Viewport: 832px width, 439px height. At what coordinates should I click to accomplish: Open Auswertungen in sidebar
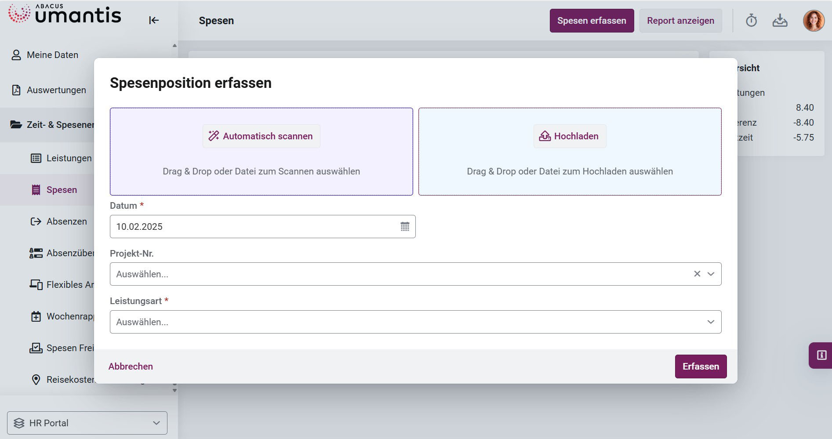coord(56,90)
